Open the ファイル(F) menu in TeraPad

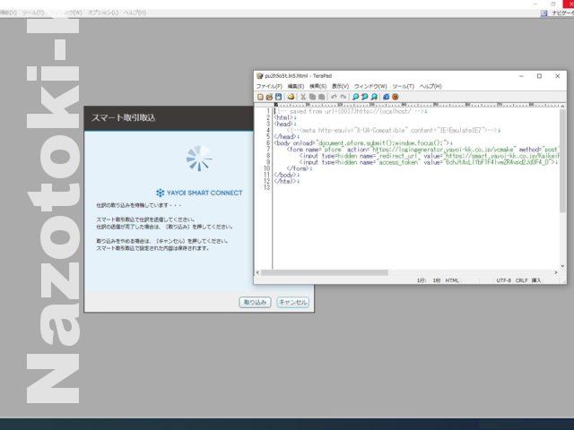268,86
